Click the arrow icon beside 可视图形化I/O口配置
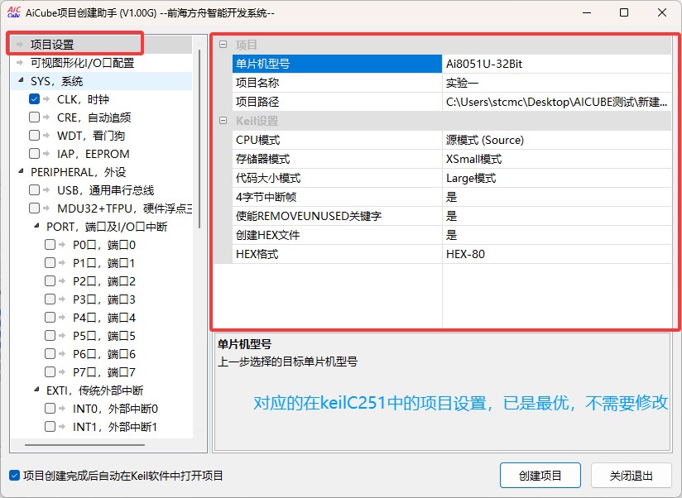This screenshot has width=682, height=498. pyautogui.click(x=20, y=63)
